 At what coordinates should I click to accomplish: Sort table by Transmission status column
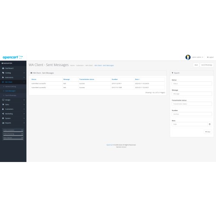[87, 79]
